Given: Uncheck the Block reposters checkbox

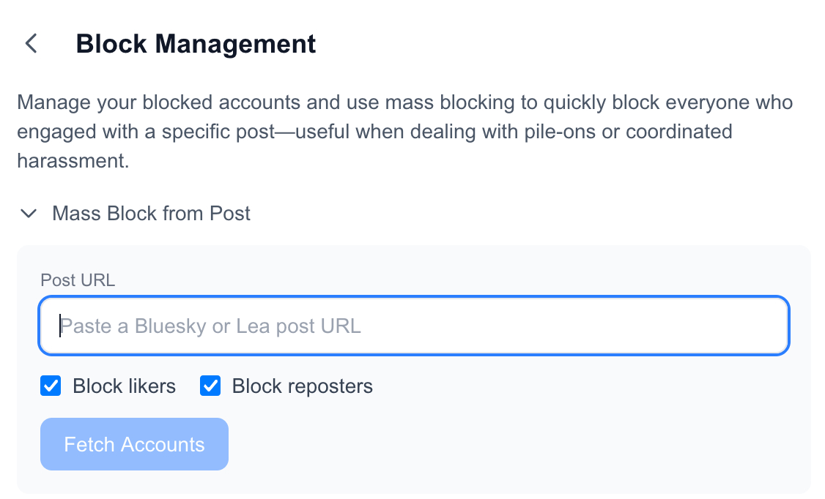Looking at the screenshot, I should (210, 386).
